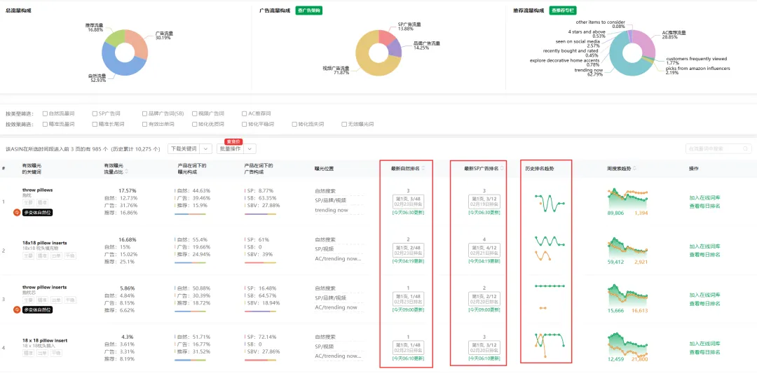Open history rank trend chart for 18 x 18 pillow insert
757x378 pixels.
pos(550,344)
